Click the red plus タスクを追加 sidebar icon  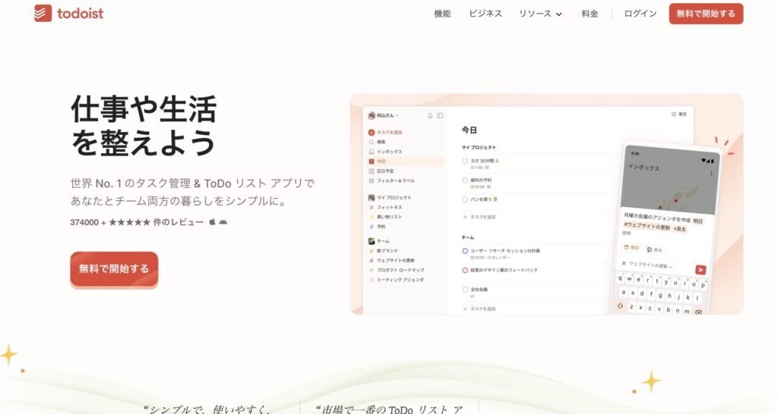click(x=371, y=132)
